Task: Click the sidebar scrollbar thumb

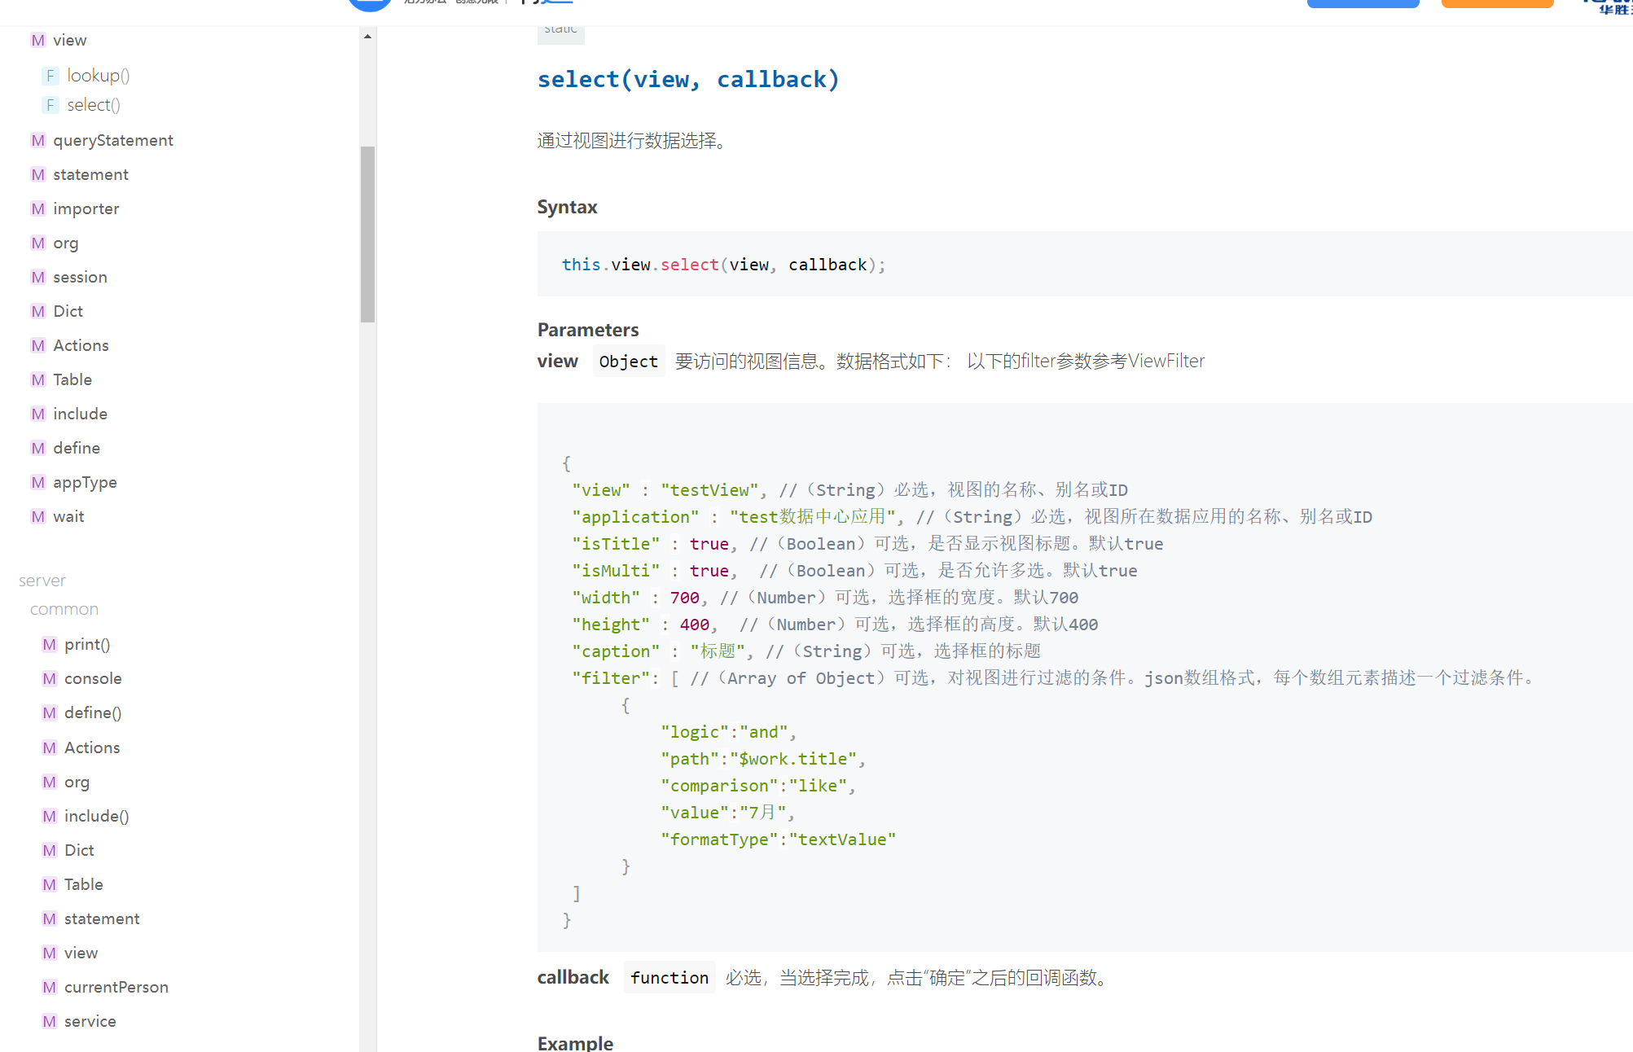Action: point(368,235)
